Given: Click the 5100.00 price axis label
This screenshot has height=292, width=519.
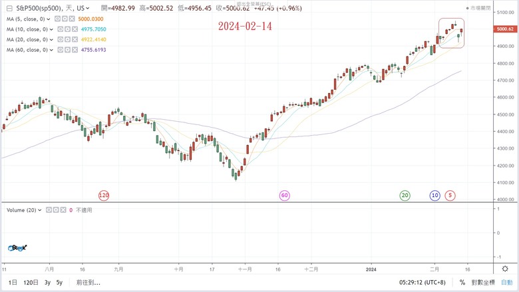Looking at the screenshot, I should tap(505, 12).
